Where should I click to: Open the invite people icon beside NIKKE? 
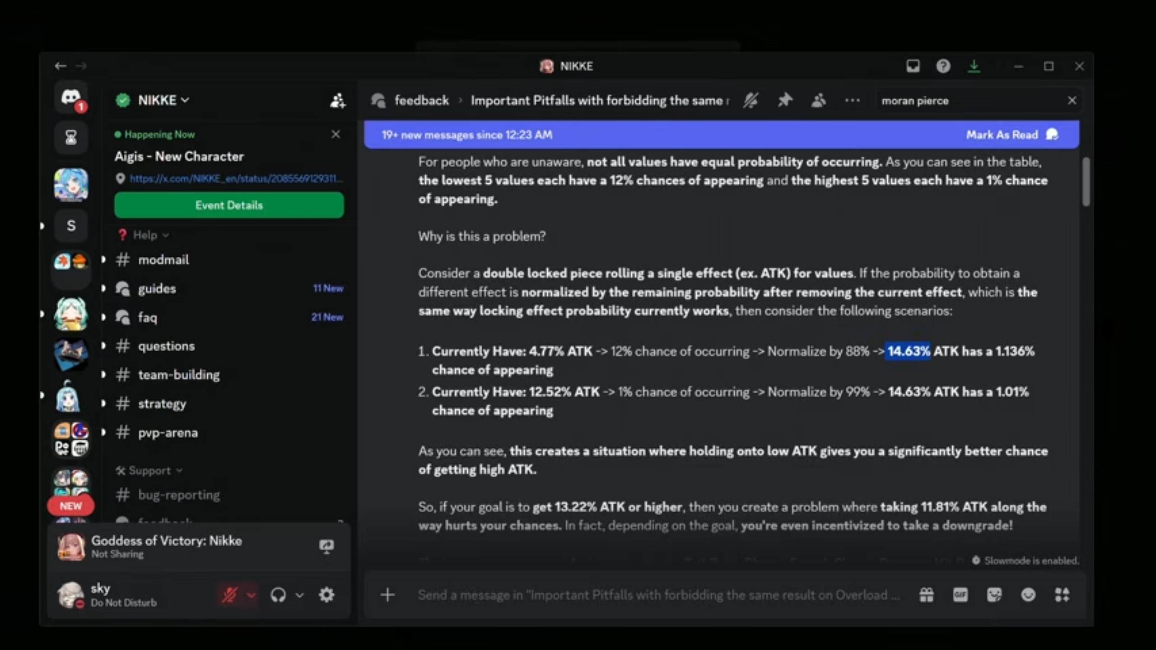pos(337,100)
